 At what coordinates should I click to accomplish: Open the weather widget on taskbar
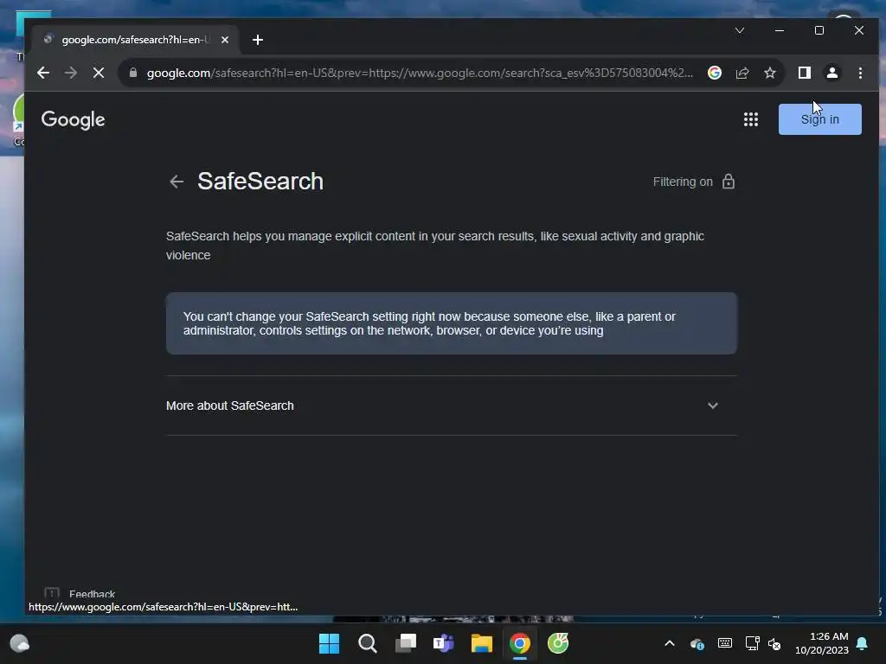[20, 643]
